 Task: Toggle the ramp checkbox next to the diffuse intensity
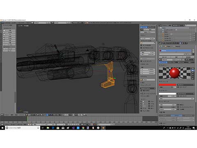[178, 87]
